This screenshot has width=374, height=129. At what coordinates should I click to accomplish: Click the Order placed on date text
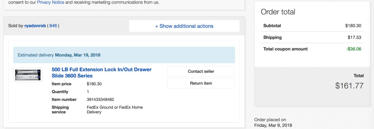273,123
